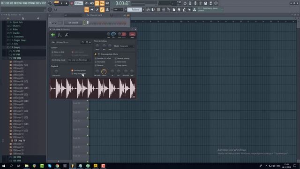Open the channel rack view icon
This screenshot has height=169, width=300.
158,9
